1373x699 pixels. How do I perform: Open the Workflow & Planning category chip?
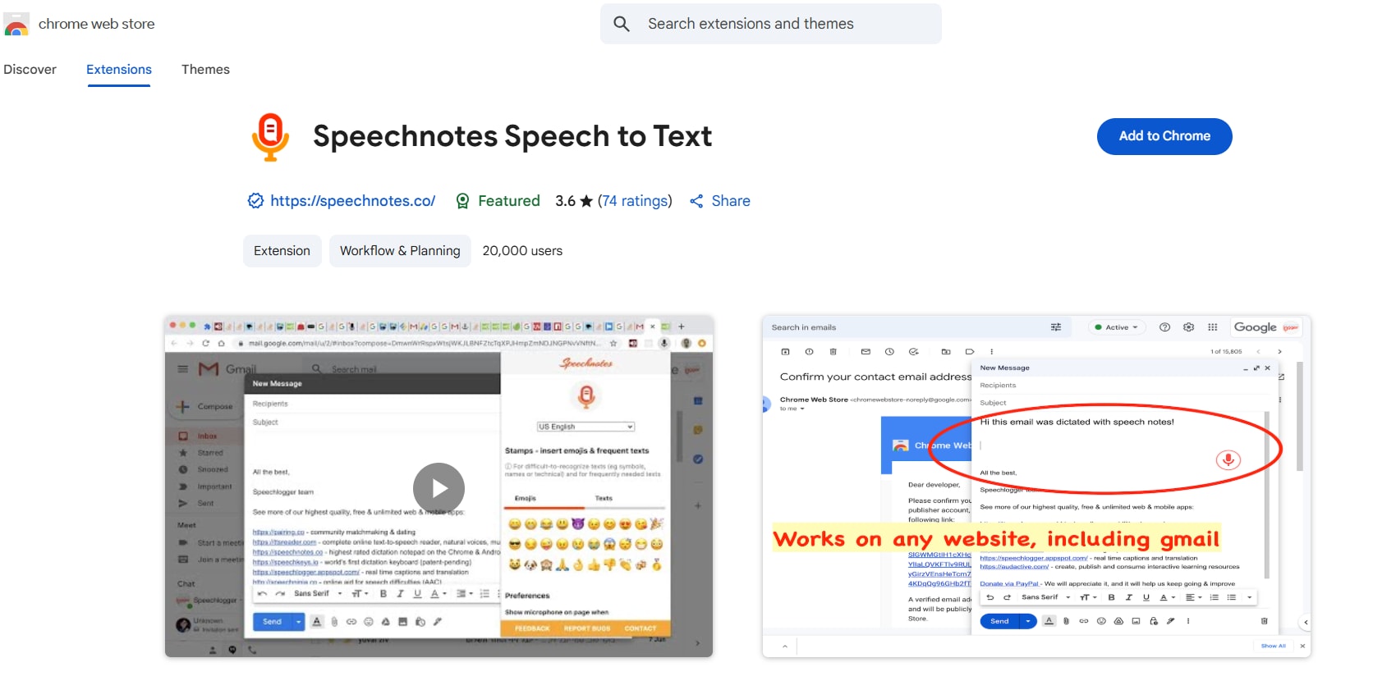point(400,251)
